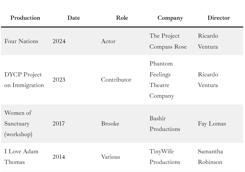This screenshot has height=172, width=245.
Task: Select the 2024 date cell
Action: coord(59,41)
